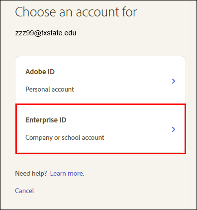The height and width of the screenshot is (210, 197).
Task: Cancel the account selection
Action: [24, 191]
